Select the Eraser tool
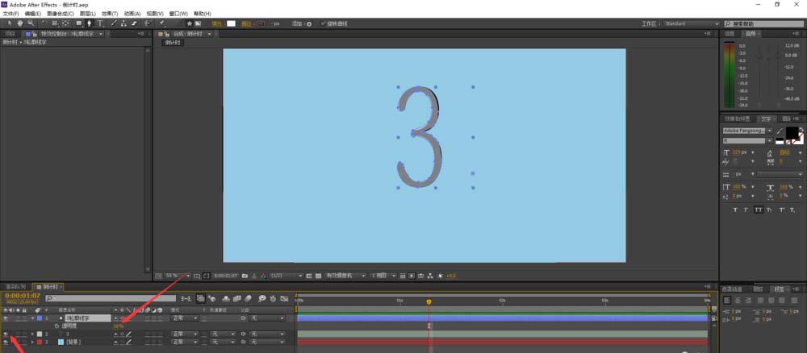807x353 pixels. (134, 23)
